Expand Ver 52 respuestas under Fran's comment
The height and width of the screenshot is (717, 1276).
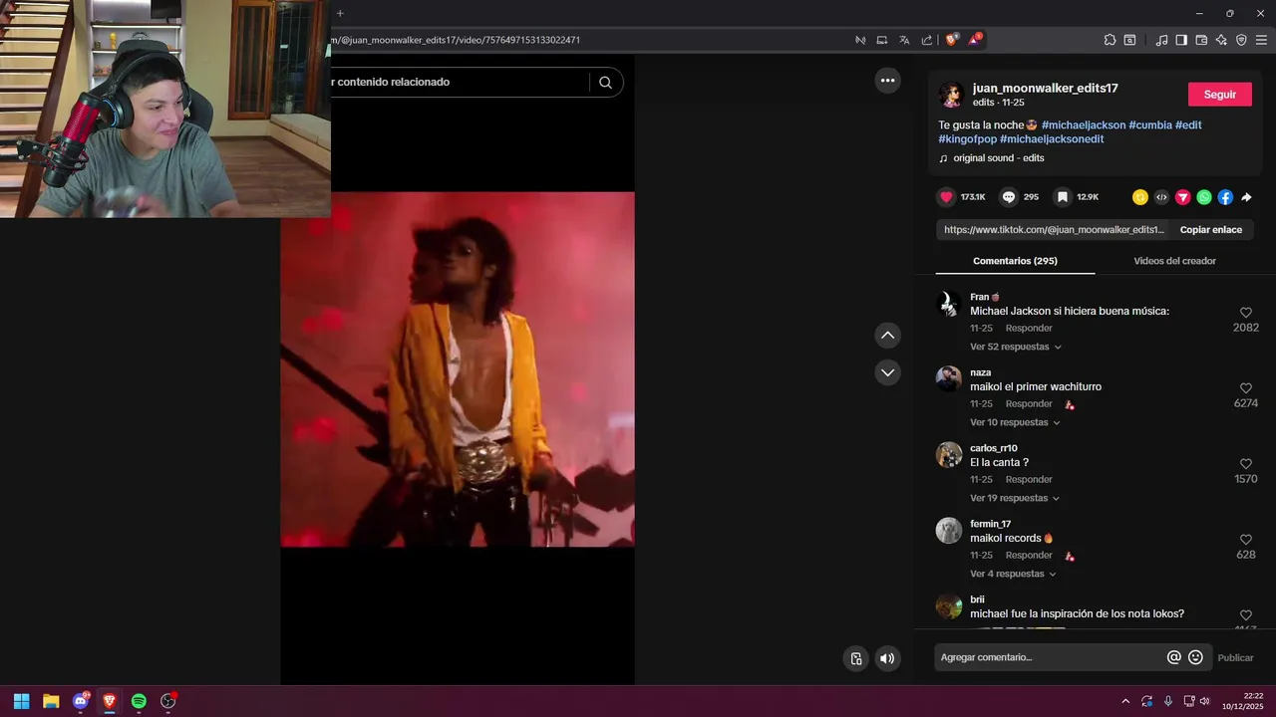click(1016, 347)
